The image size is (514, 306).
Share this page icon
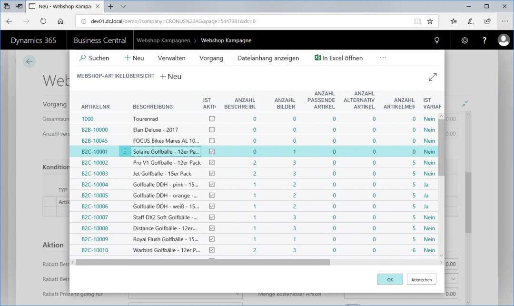487,21
